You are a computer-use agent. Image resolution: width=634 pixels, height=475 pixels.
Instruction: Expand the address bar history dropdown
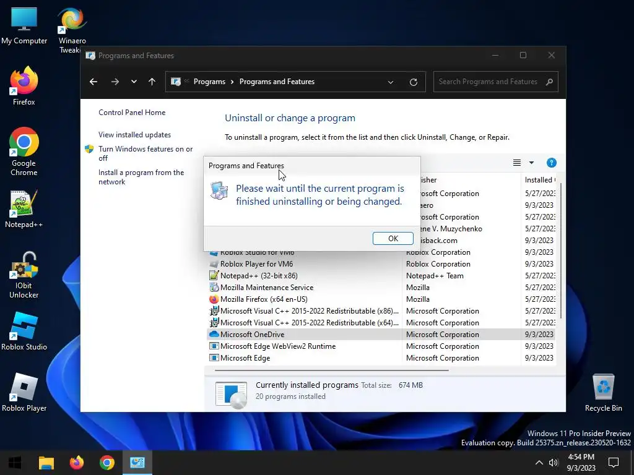coord(391,82)
